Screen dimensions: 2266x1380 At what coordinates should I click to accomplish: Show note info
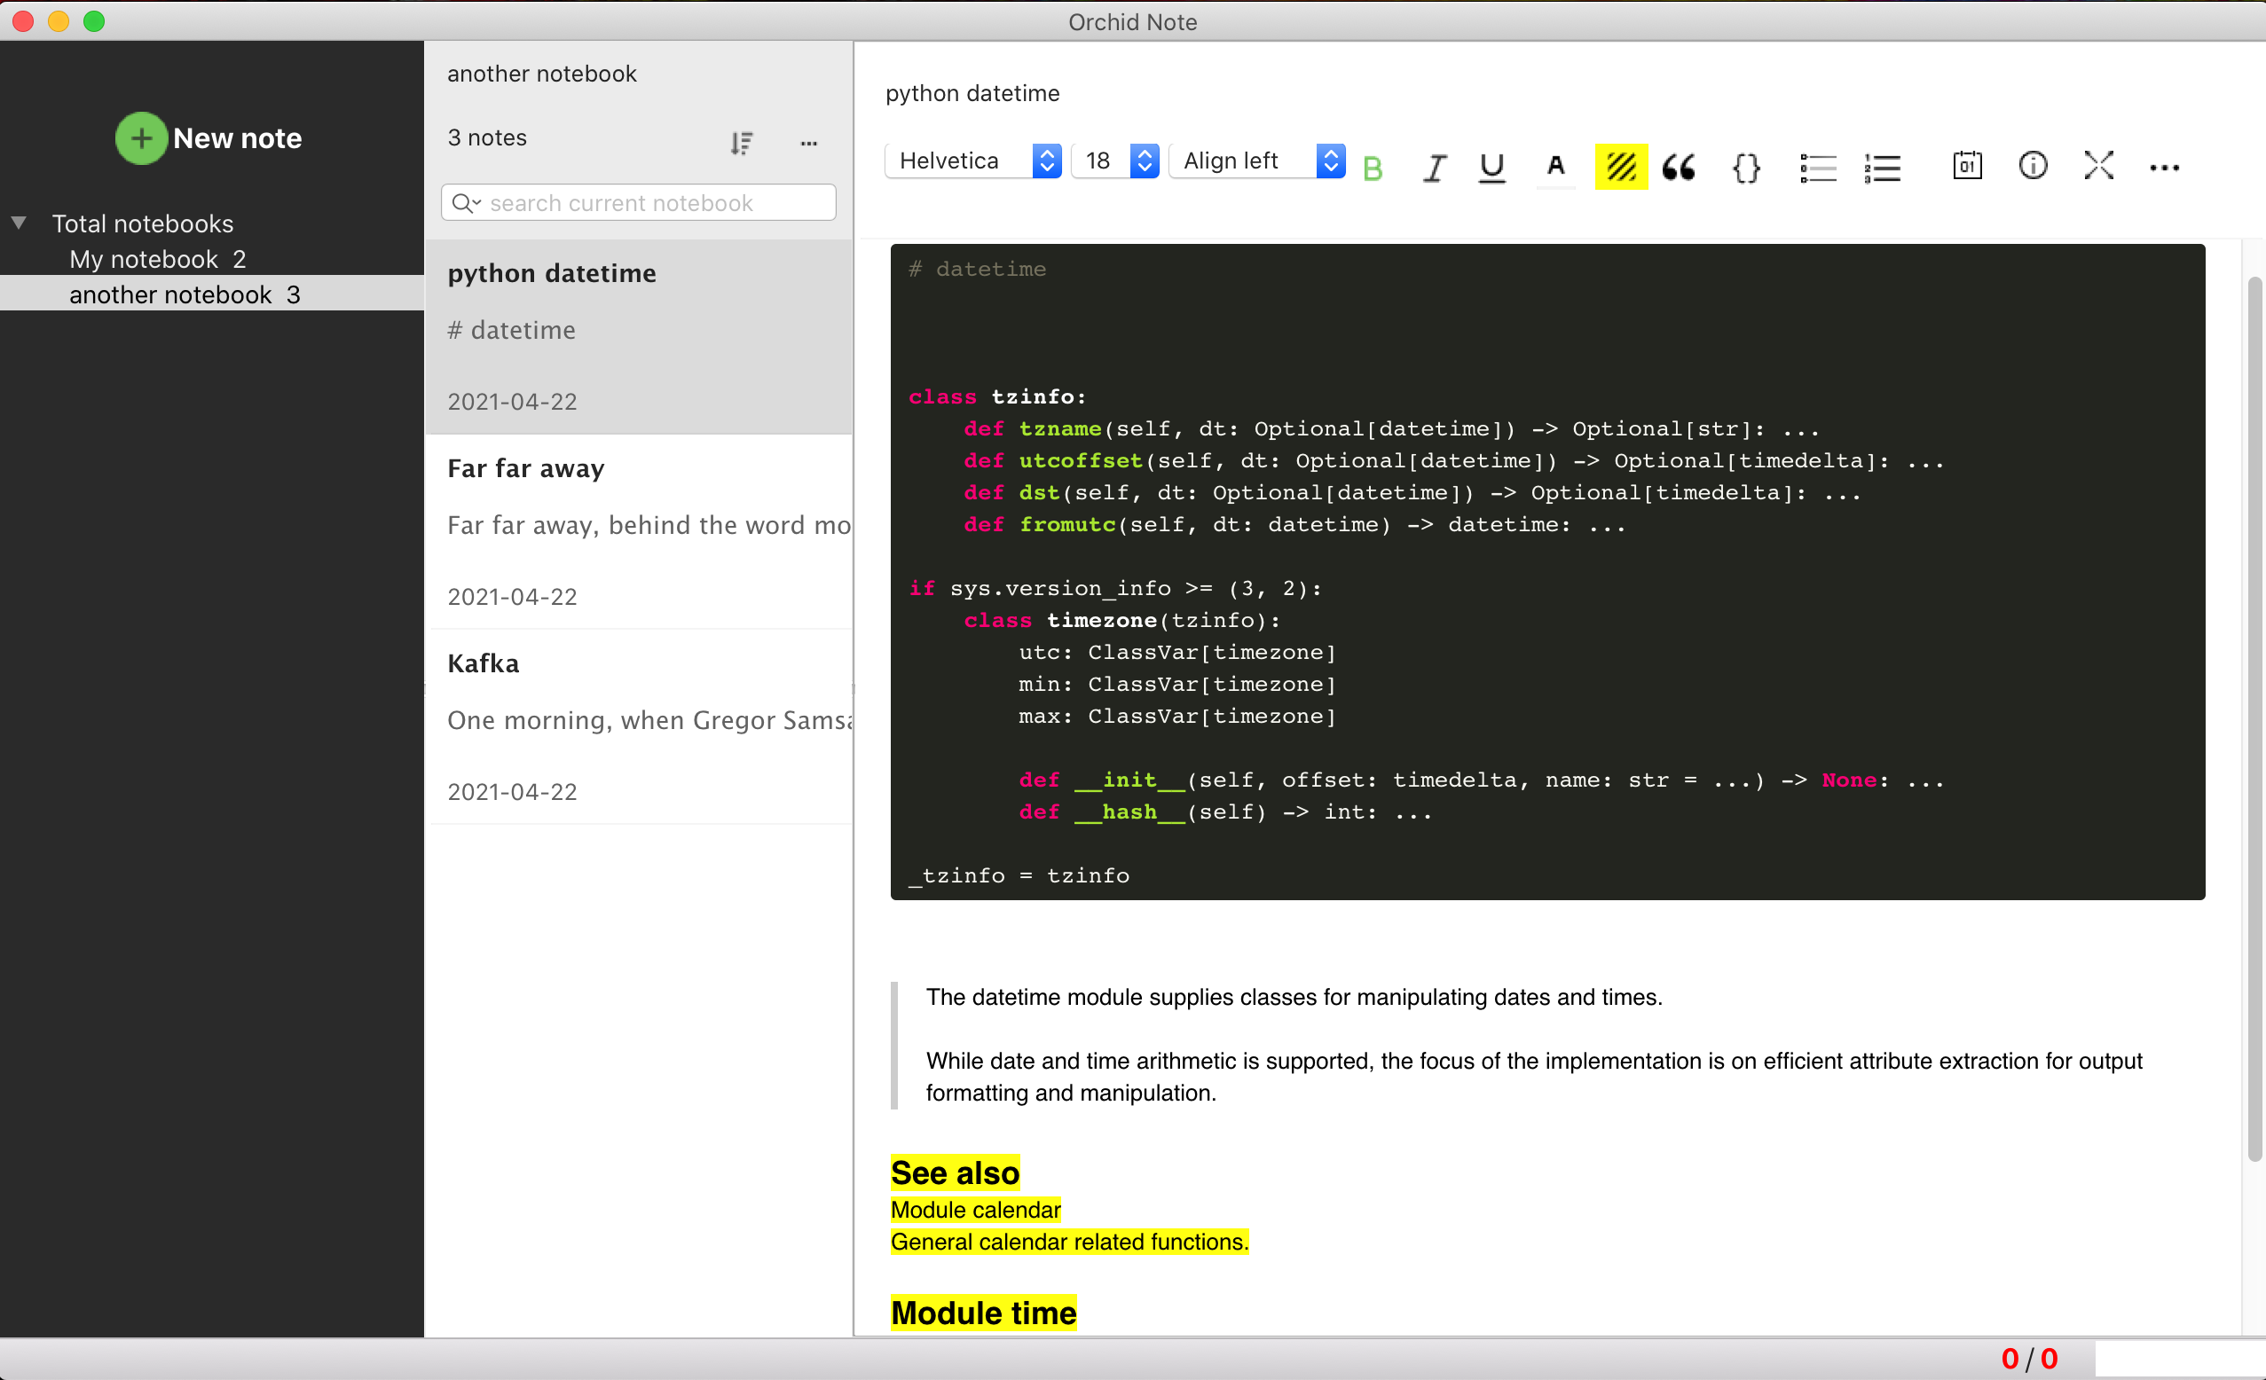pos(2033,166)
